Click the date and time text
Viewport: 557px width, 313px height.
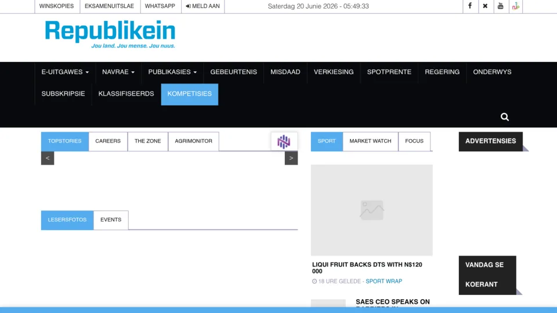[x=319, y=6]
